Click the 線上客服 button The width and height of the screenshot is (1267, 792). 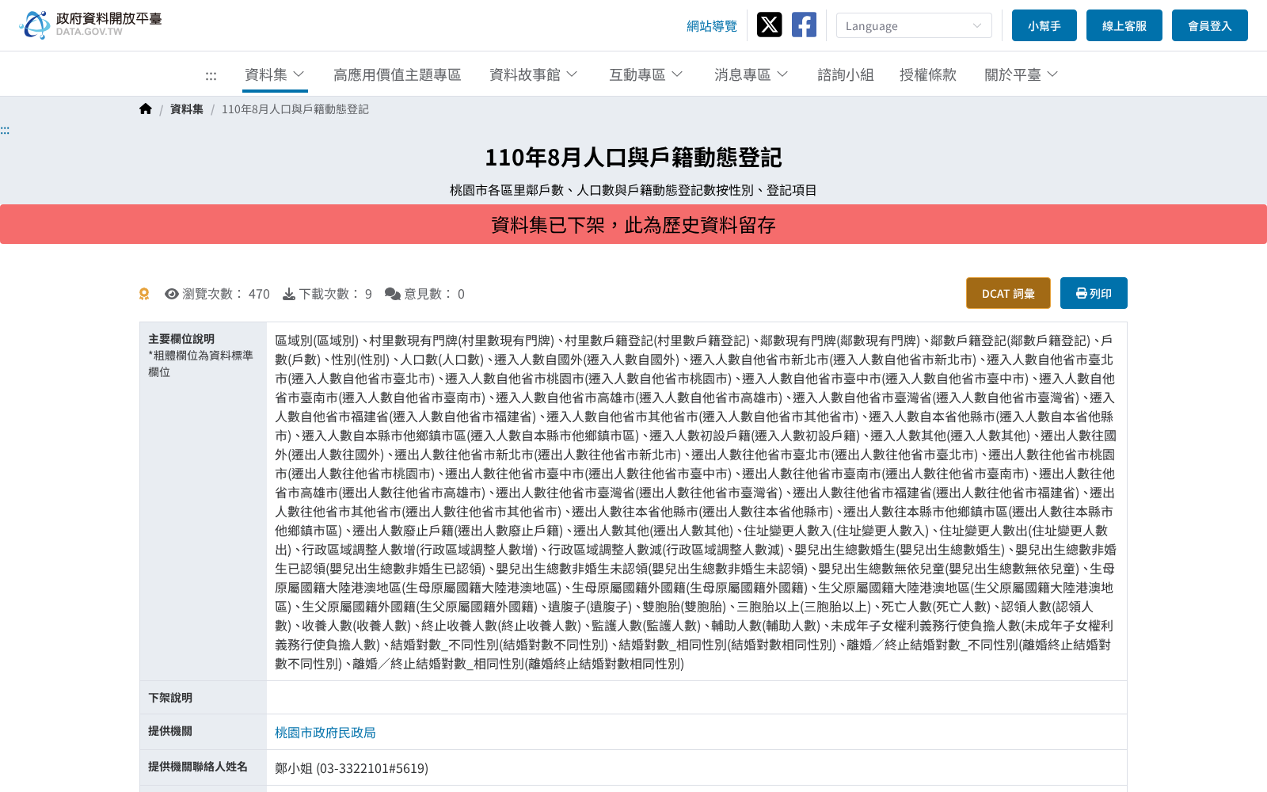tap(1124, 25)
